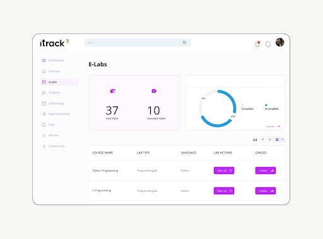Open Grades for Python Programming

click(266, 170)
